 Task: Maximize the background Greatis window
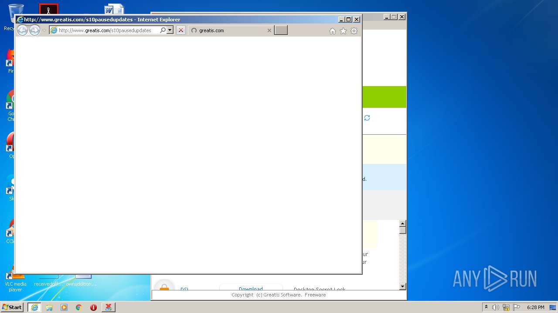394,17
